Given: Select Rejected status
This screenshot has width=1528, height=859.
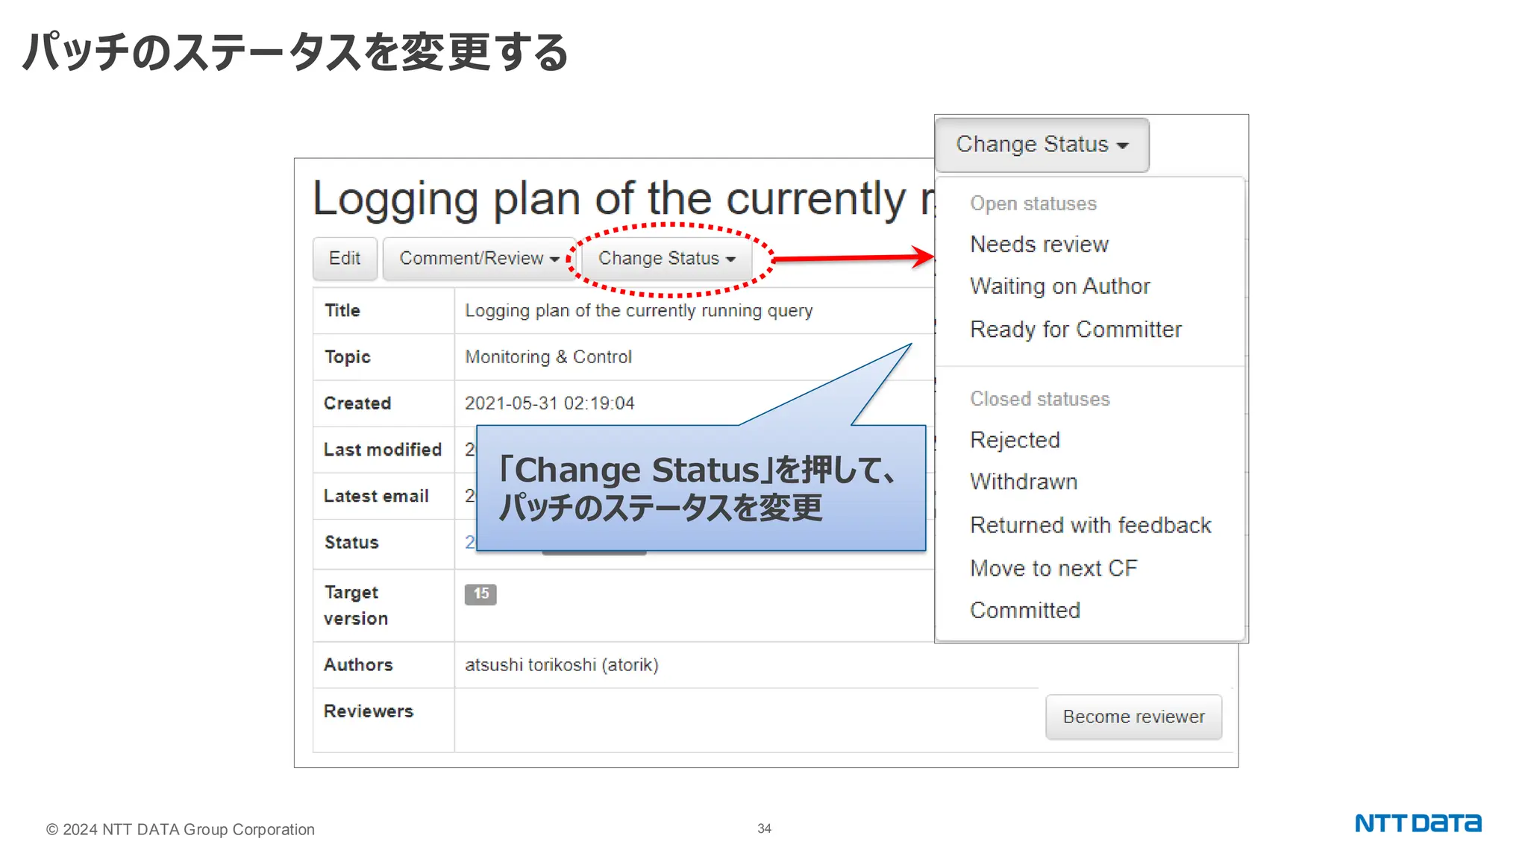Looking at the screenshot, I should click(1015, 440).
